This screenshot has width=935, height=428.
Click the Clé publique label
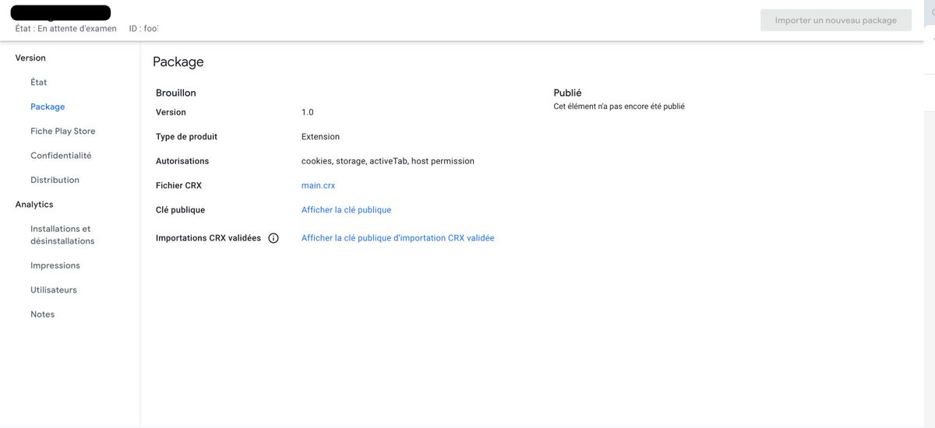tap(180, 210)
